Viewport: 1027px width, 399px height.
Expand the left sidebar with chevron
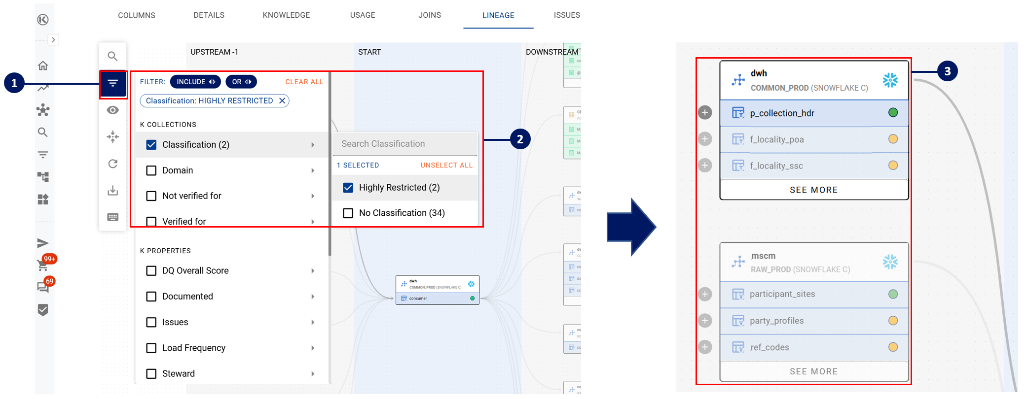[x=53, y=40]
